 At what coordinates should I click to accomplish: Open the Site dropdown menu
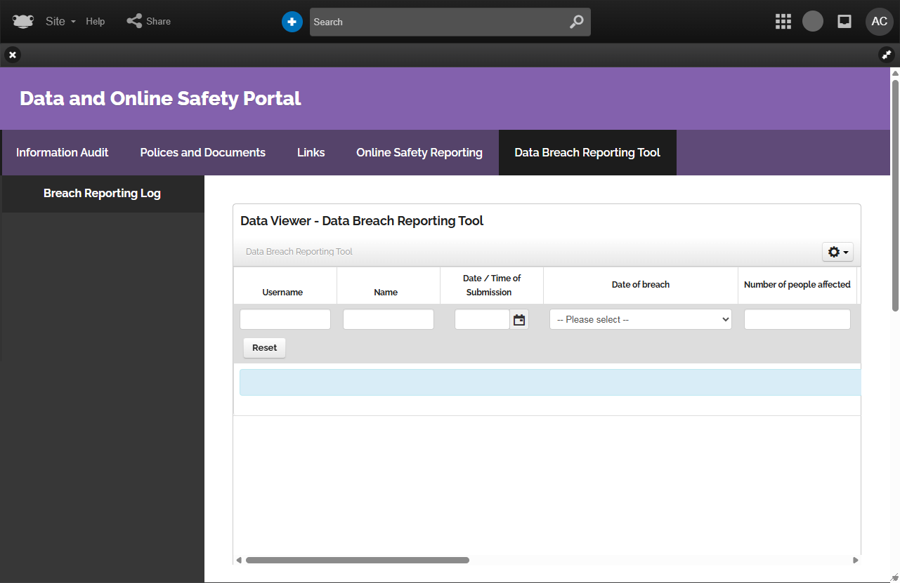[x=60, y=21]
